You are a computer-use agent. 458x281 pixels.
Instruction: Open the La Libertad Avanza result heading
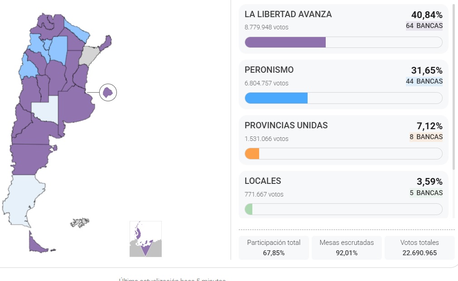288,14
